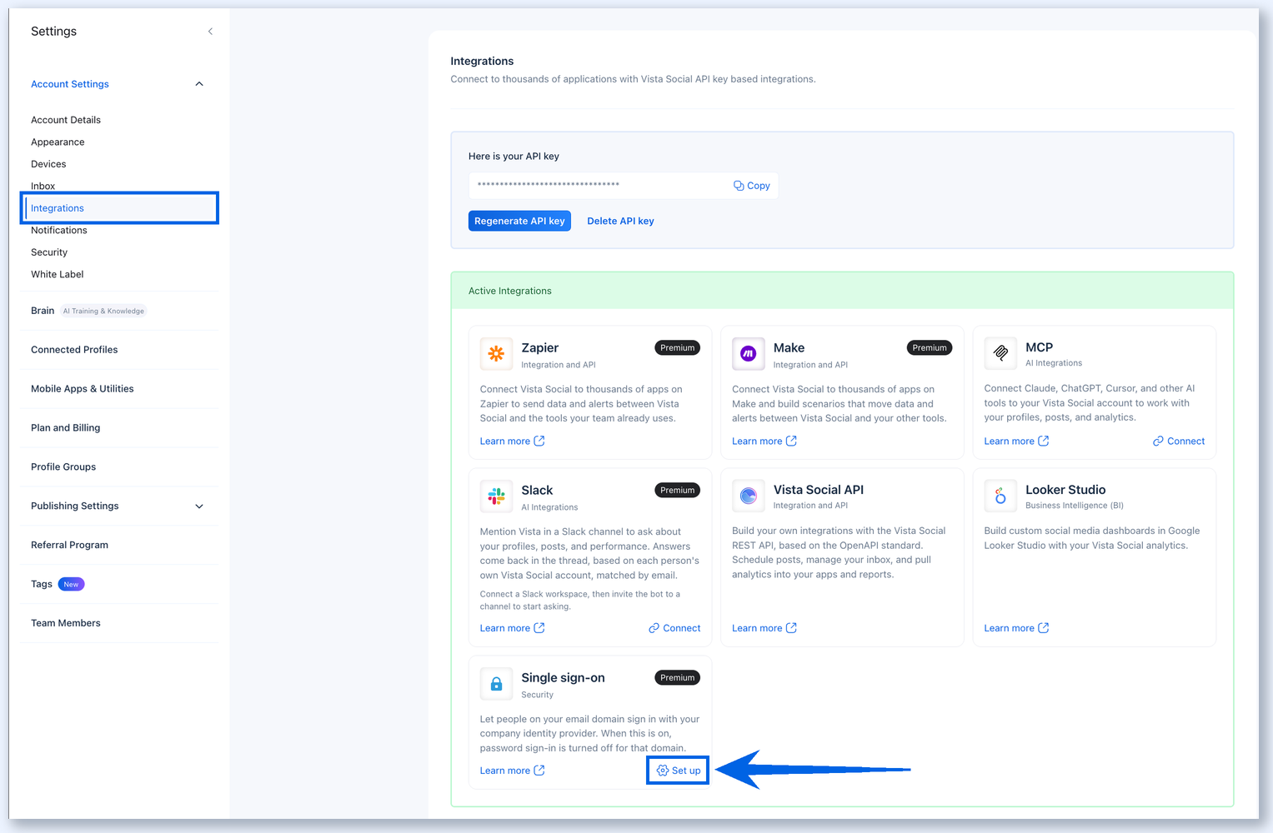Collapse the Settings sidebar with the back chevron
Screen dimensions: 1273x833
tap(210, 32)
